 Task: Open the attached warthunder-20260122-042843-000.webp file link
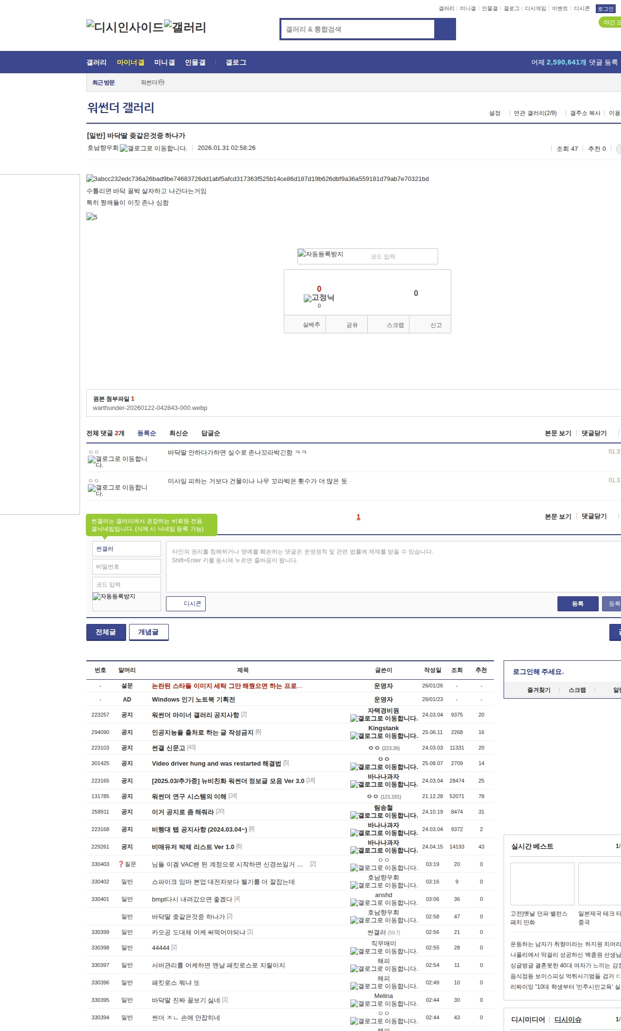150,408
